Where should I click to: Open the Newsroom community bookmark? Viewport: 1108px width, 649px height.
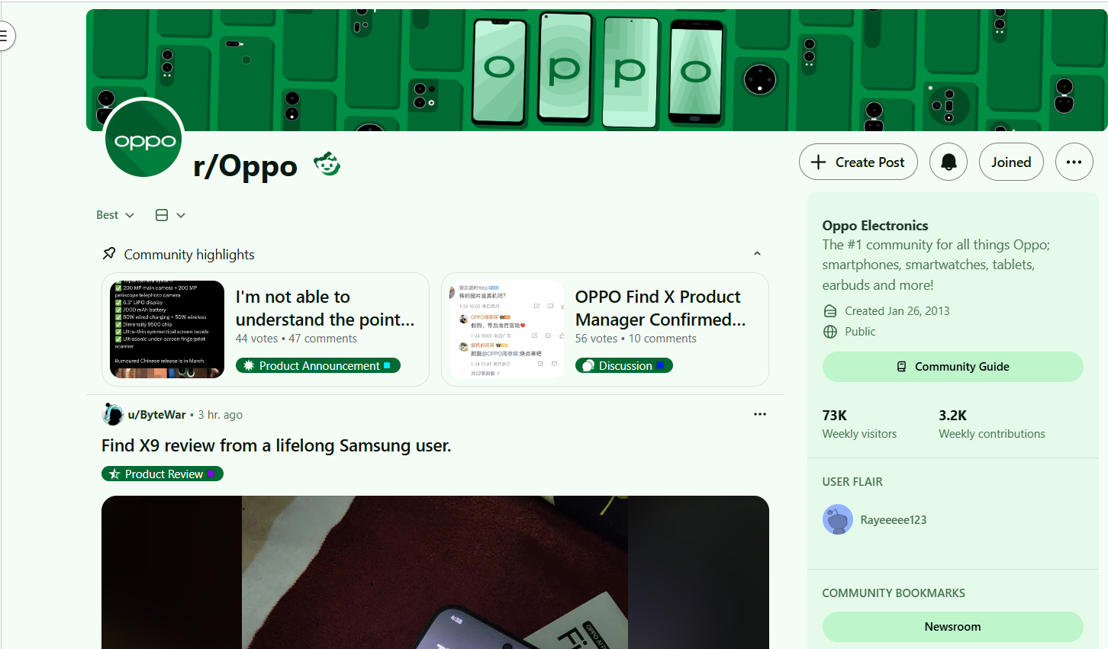952,627
